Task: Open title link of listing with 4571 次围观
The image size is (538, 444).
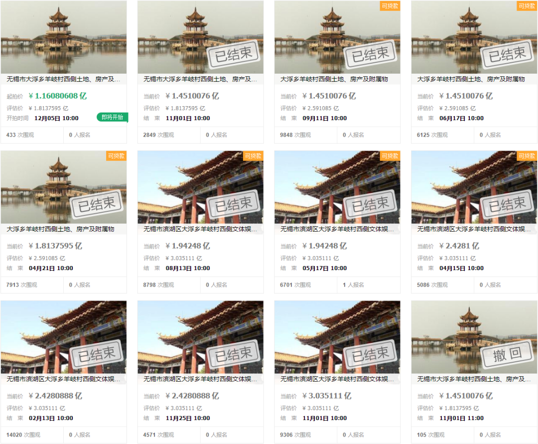Action: (200, 379)
